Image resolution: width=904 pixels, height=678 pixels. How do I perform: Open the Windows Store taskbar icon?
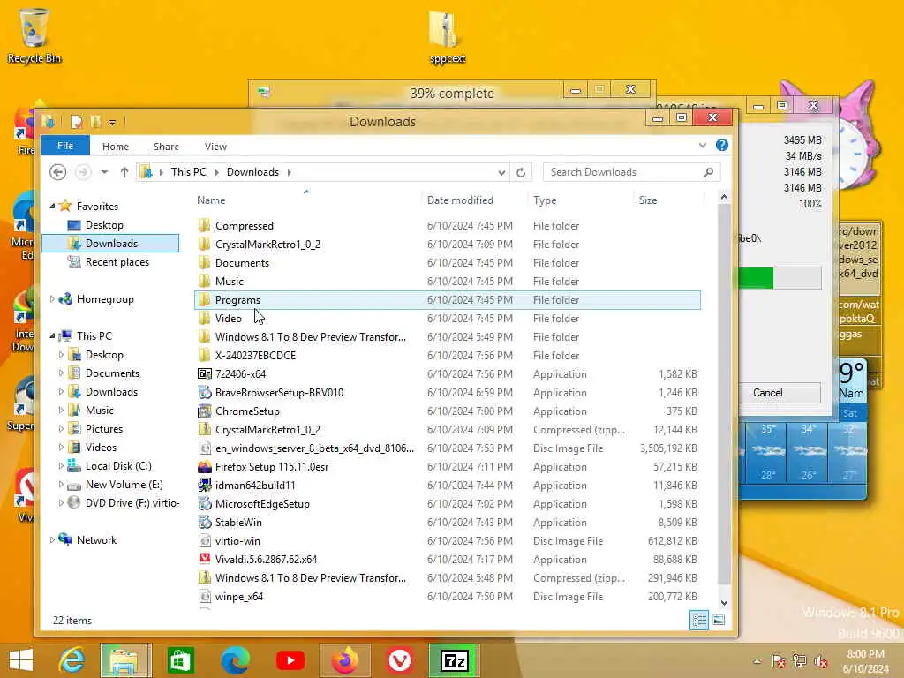coord(180,660)
